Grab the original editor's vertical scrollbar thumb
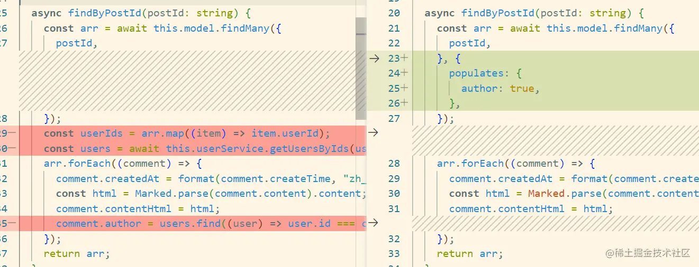The width and height of the screenshot is (699, 267). [x=361, y=69]
